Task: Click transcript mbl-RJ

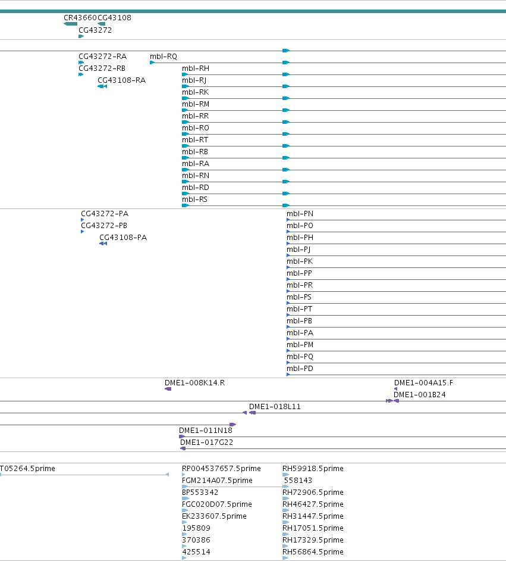Action: point(194,80)
